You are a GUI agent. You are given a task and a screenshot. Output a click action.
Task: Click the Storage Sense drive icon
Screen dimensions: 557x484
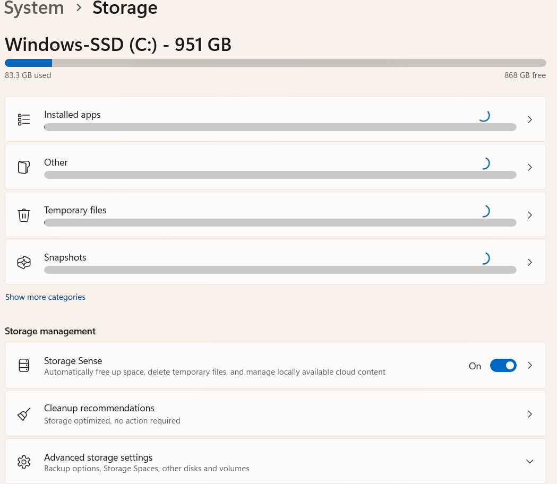pyautogui.click(x=24, y=366)
